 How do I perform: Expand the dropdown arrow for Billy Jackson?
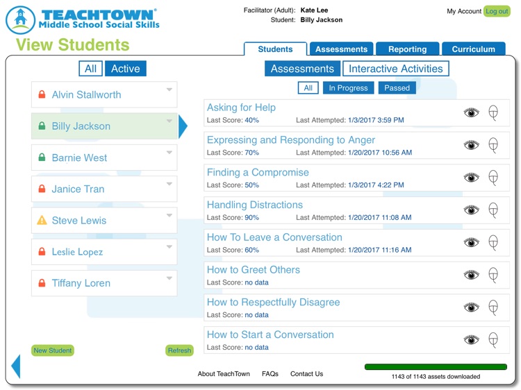pos(169,121)
